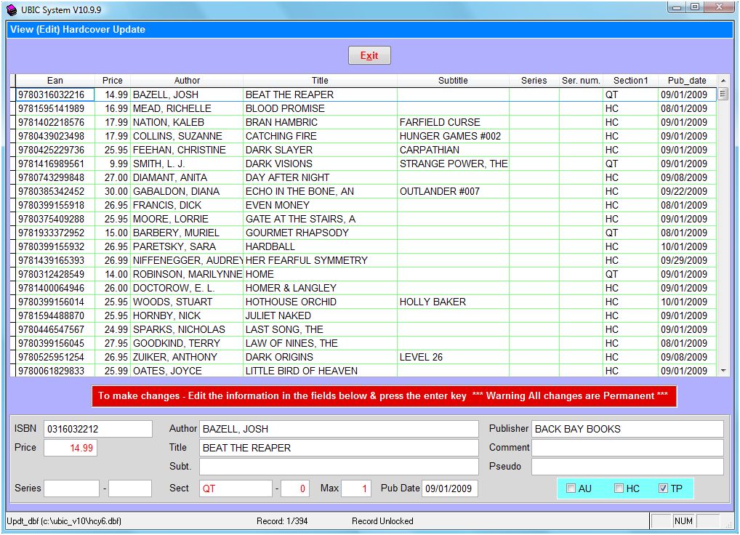Screen dimensions: 740x535
Task: Click the NUM indicator in status bar
Action: (683, 521)
